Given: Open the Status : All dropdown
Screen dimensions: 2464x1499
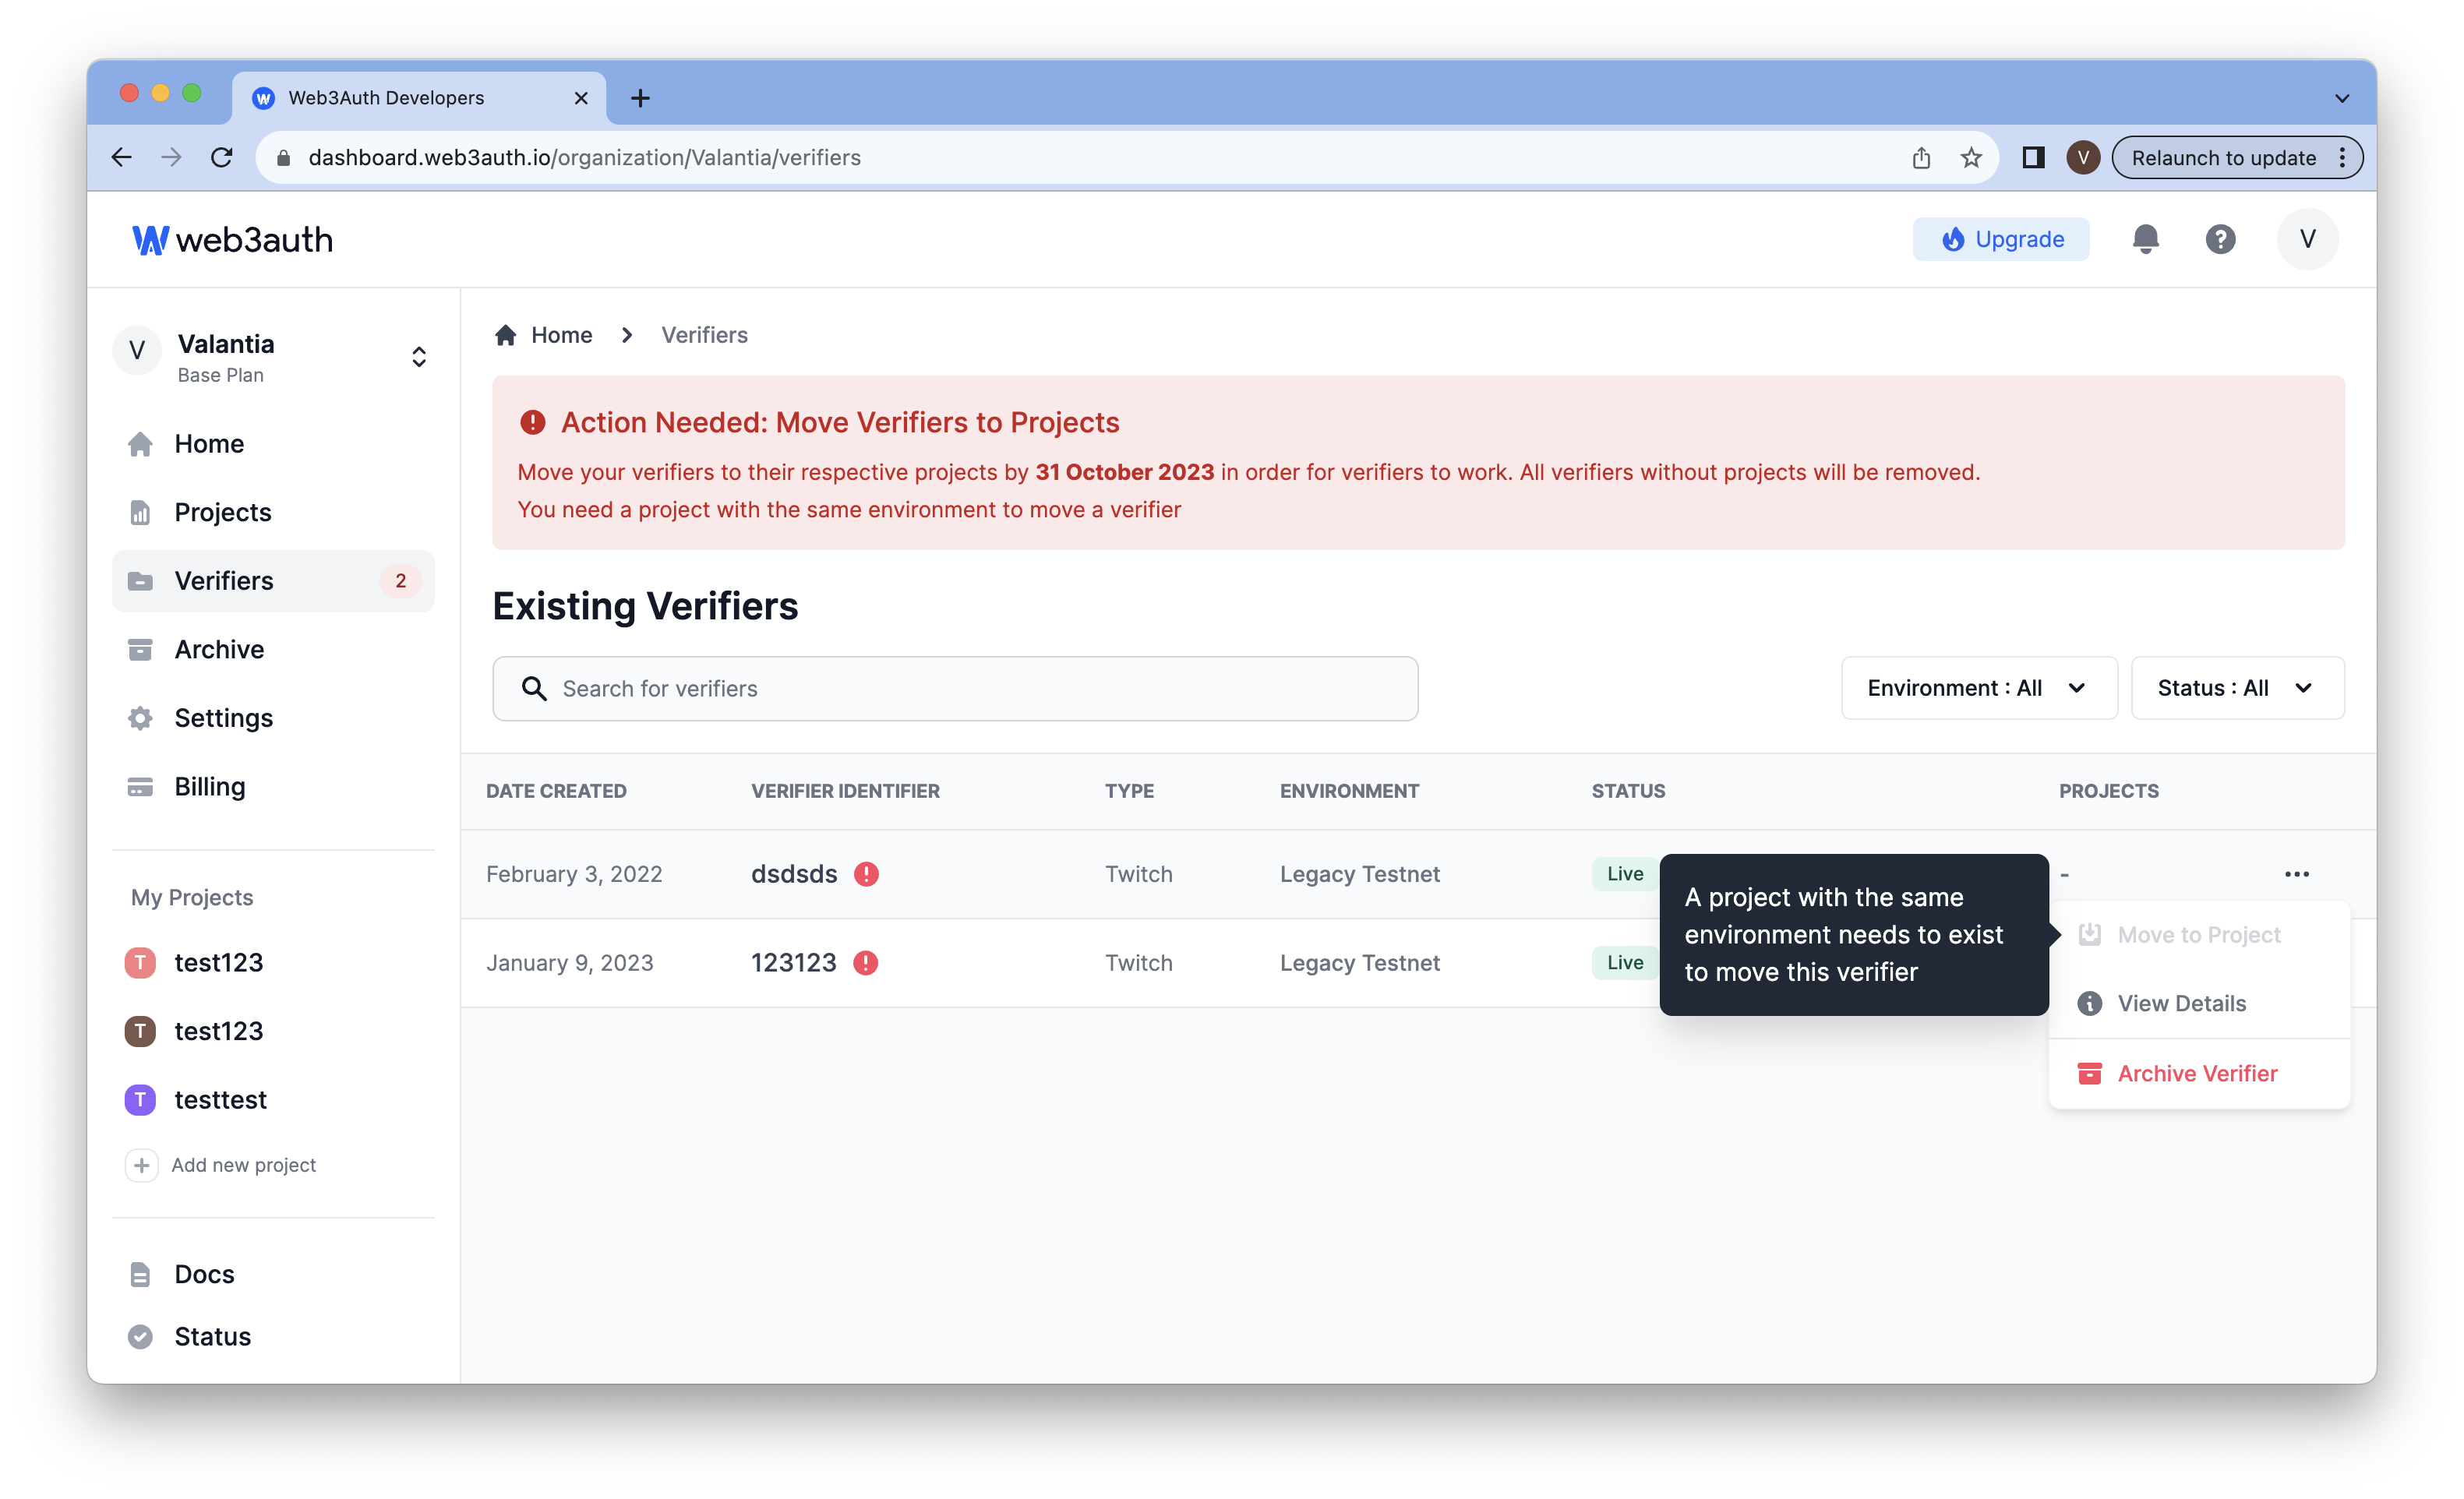Looking at the screenshot, I should (2237, 688).
